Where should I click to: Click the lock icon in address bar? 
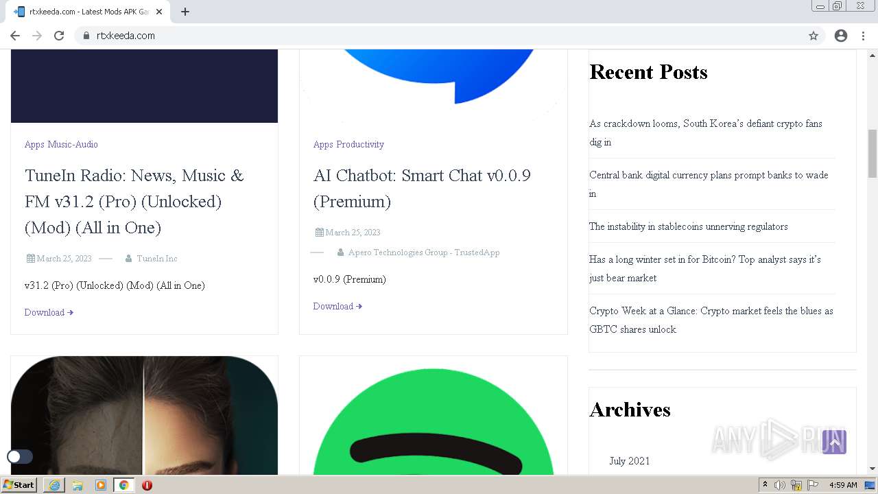[86, 36]
